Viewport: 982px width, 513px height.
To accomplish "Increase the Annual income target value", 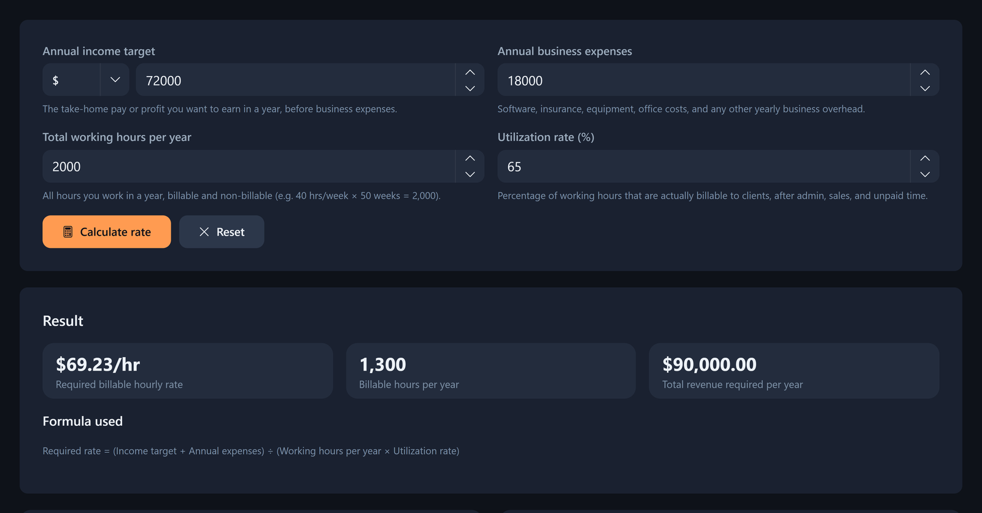I will 470,72.
